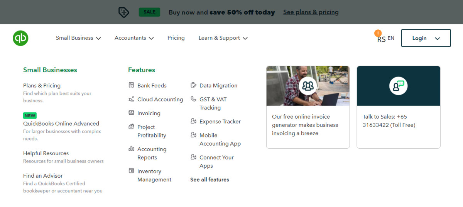Click 'Buy now and save 50% off today' text
Viewport: 463px width, 207px height.
(222, 12)
